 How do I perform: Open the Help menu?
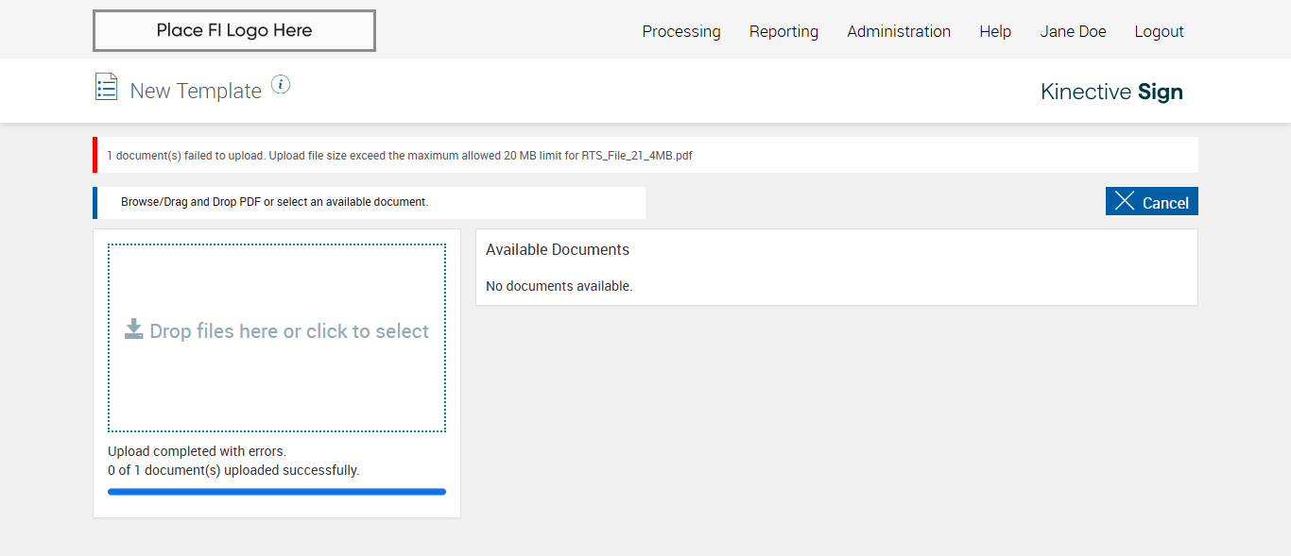coord(995,31)
